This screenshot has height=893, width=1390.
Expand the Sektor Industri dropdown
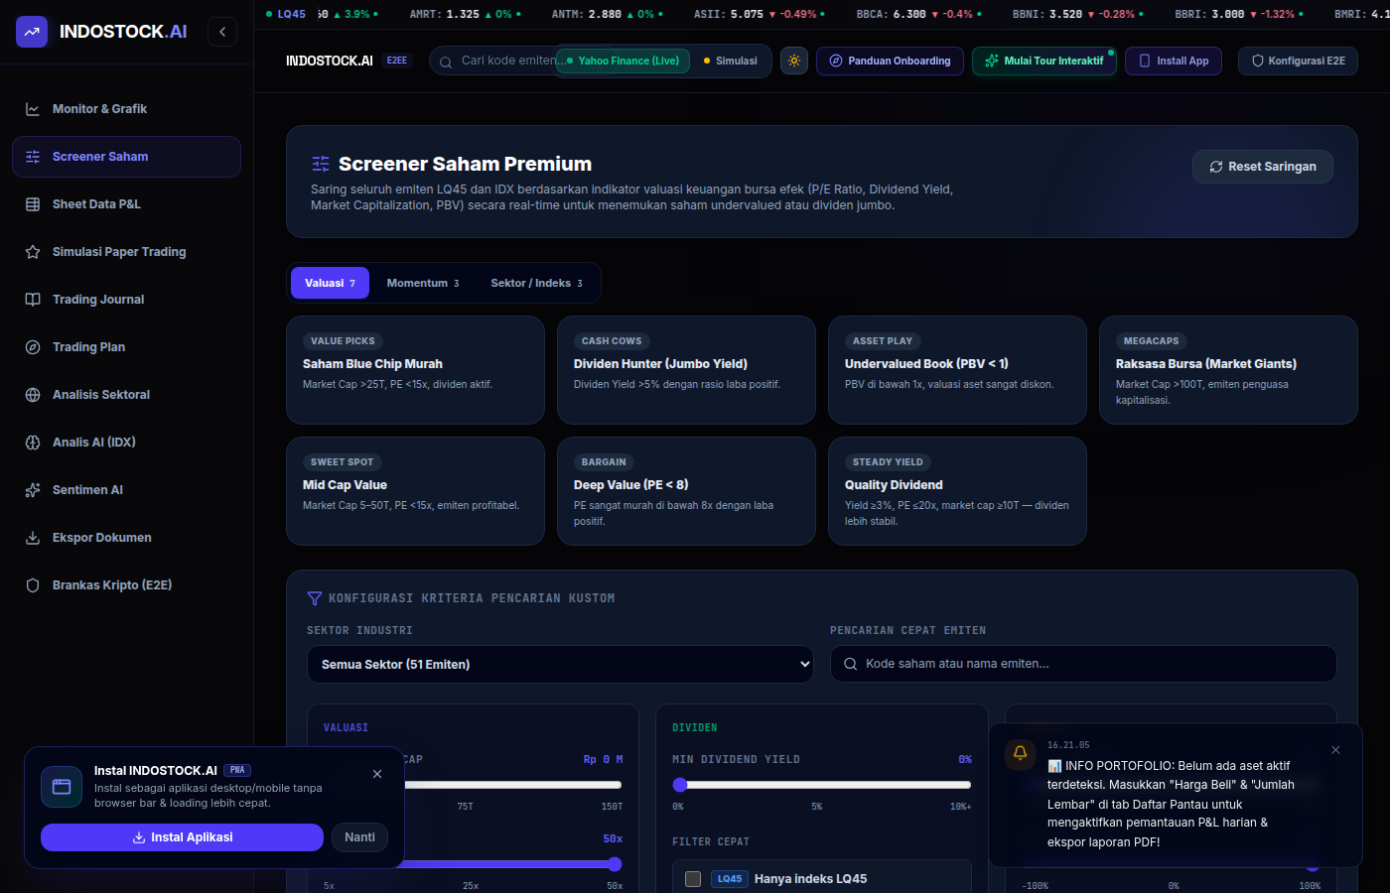560,665
